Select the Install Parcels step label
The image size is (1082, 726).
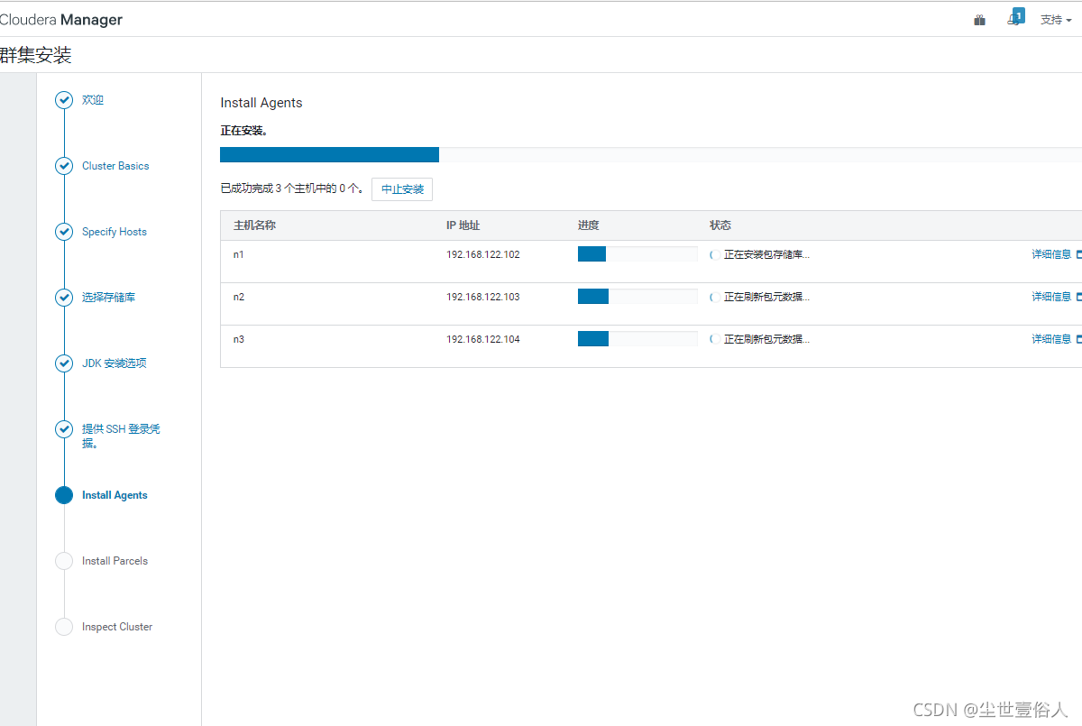115,561
